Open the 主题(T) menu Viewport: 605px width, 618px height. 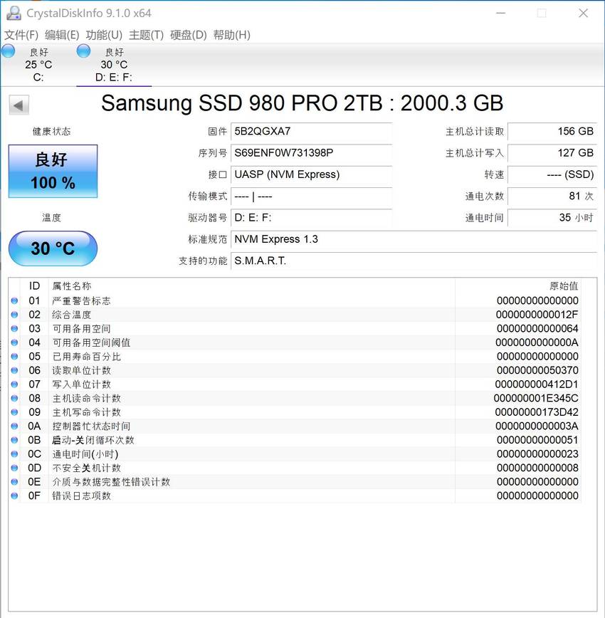[146, 35]
